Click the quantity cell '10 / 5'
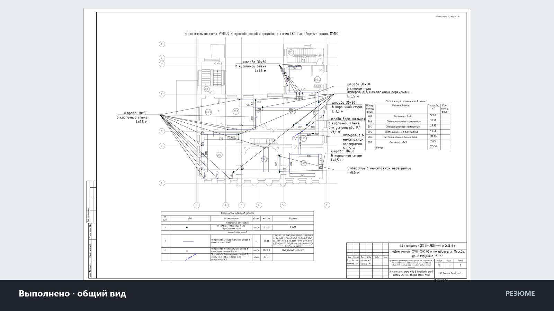The image size is (554, 311). [266, 227]
